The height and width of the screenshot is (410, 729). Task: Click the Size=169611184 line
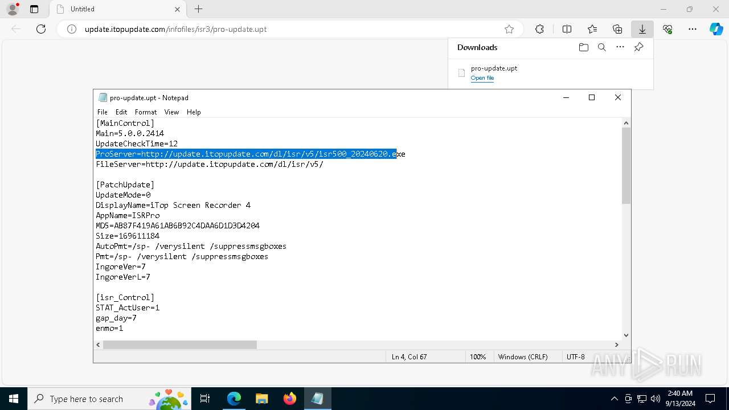(128, 236)
